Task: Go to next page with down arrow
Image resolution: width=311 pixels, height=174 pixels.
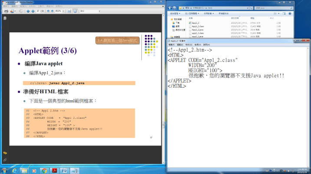Action: (x=34, y=11)
